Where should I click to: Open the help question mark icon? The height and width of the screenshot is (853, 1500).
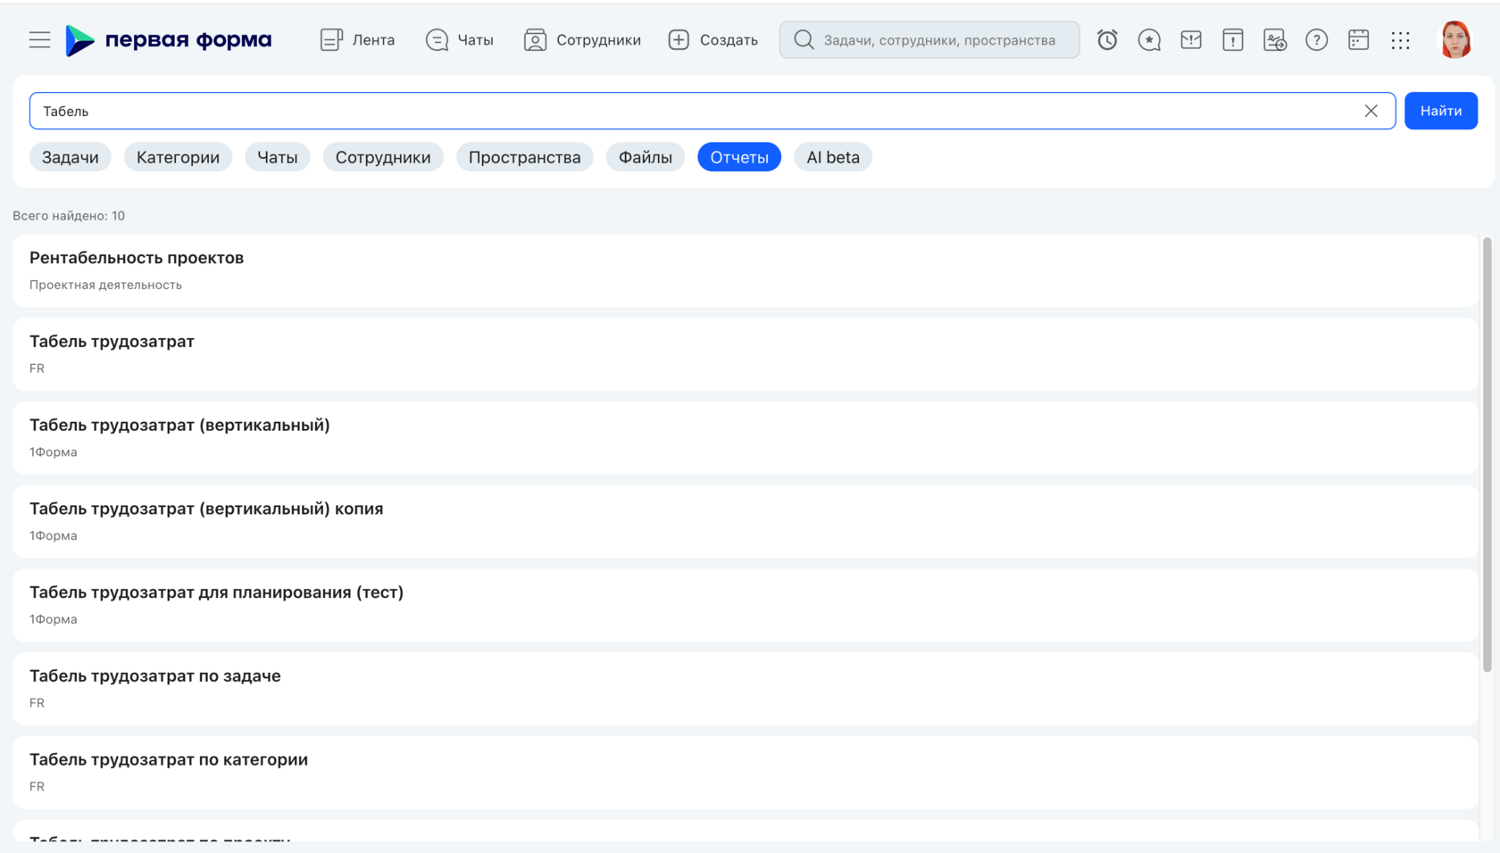[1316, 39]
